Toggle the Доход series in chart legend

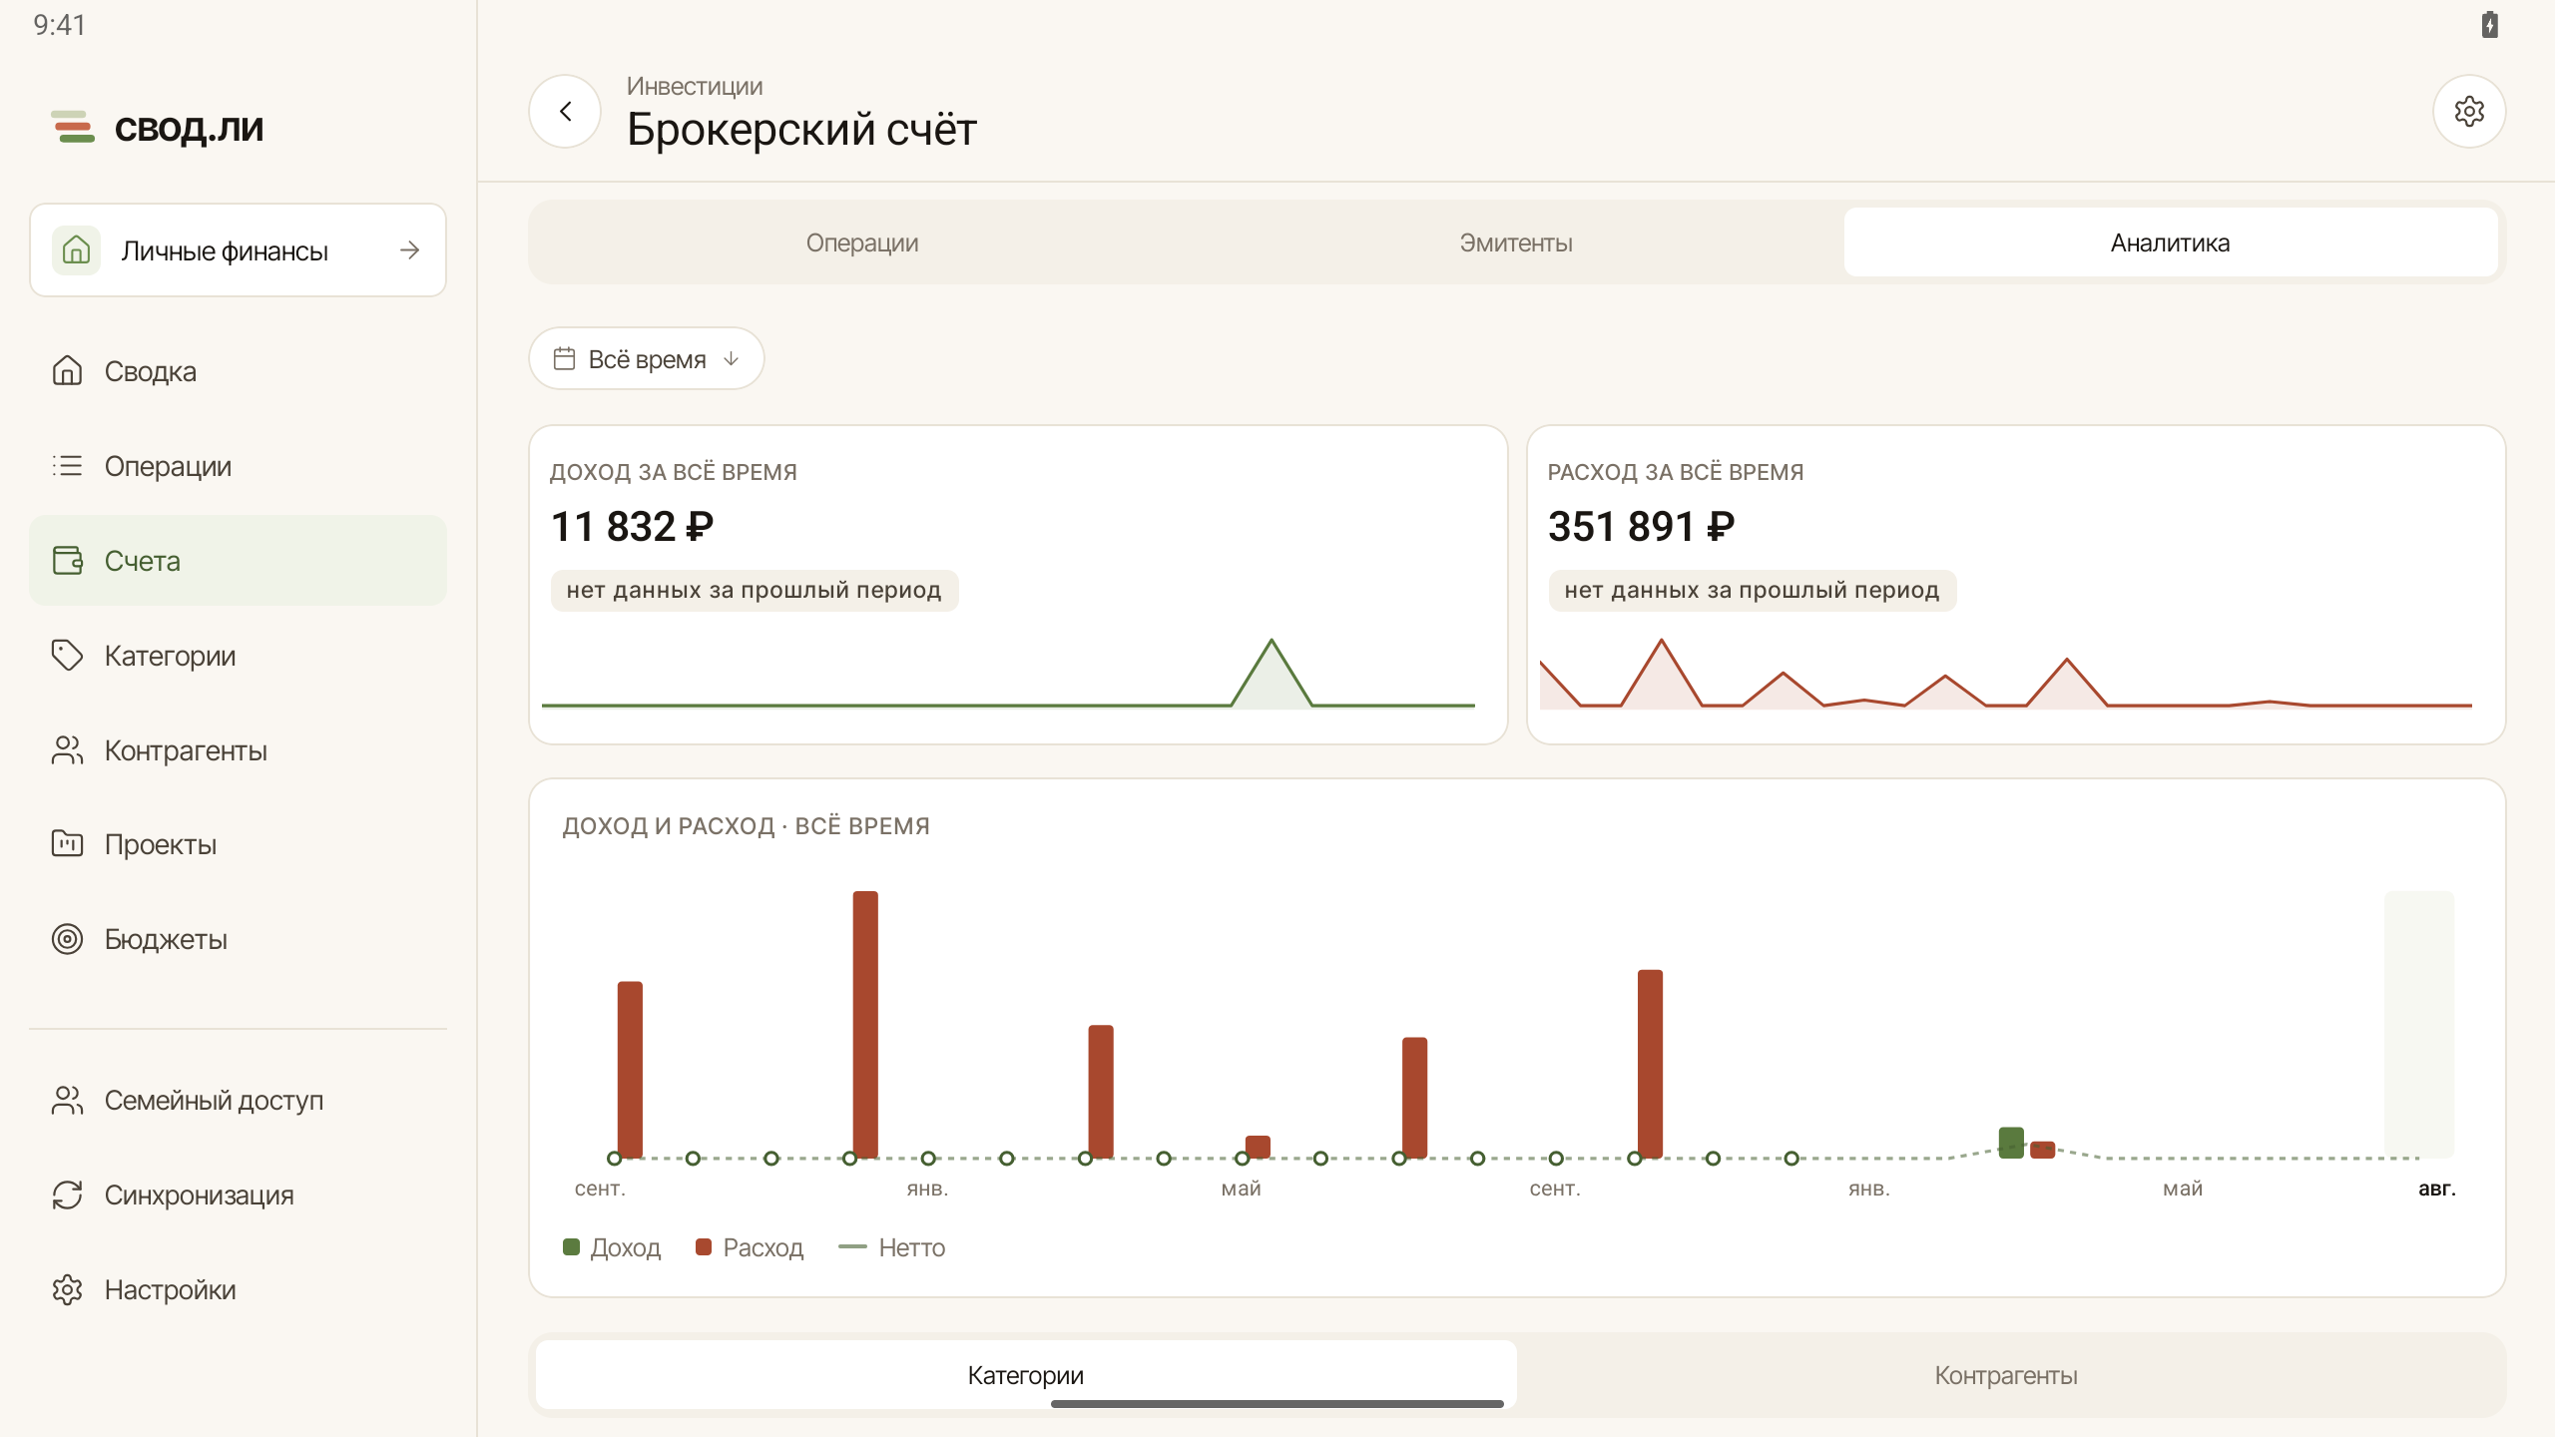612,1247
